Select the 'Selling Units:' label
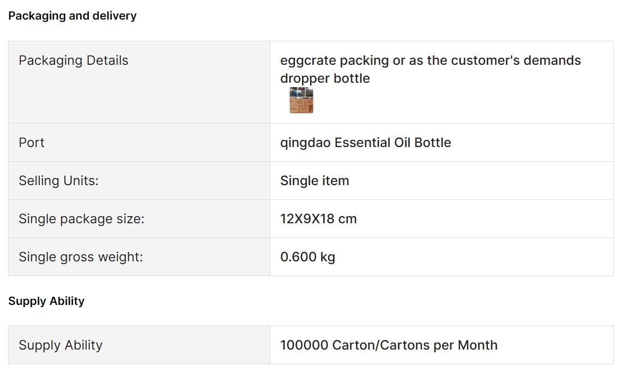 coord(58,181)
